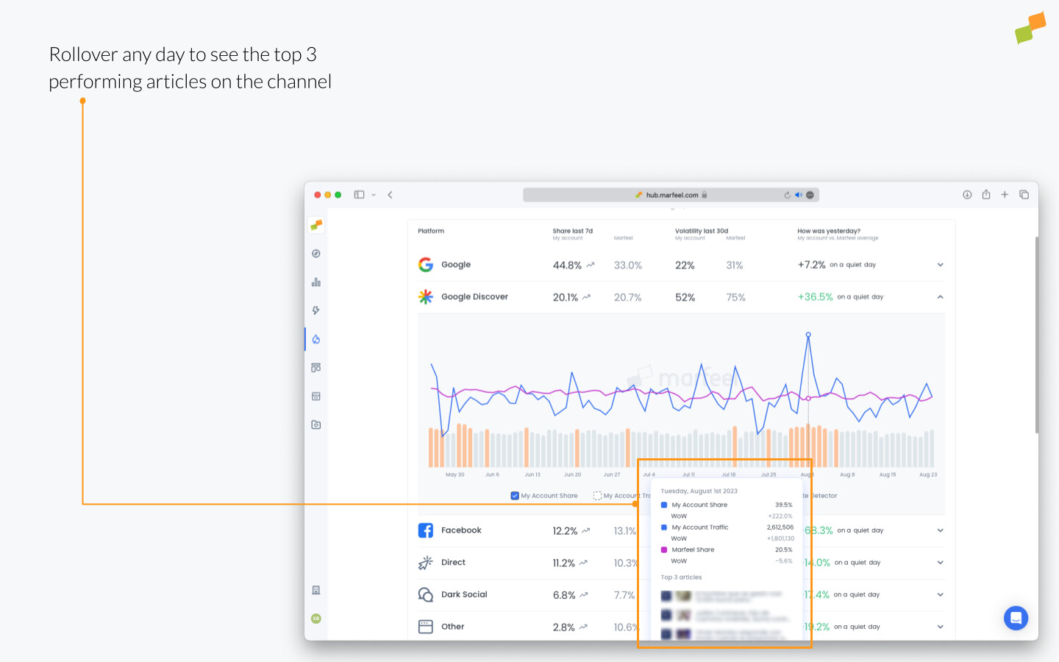
Task: Click the Dark Social platform label
Action: (x=463, y=594)
